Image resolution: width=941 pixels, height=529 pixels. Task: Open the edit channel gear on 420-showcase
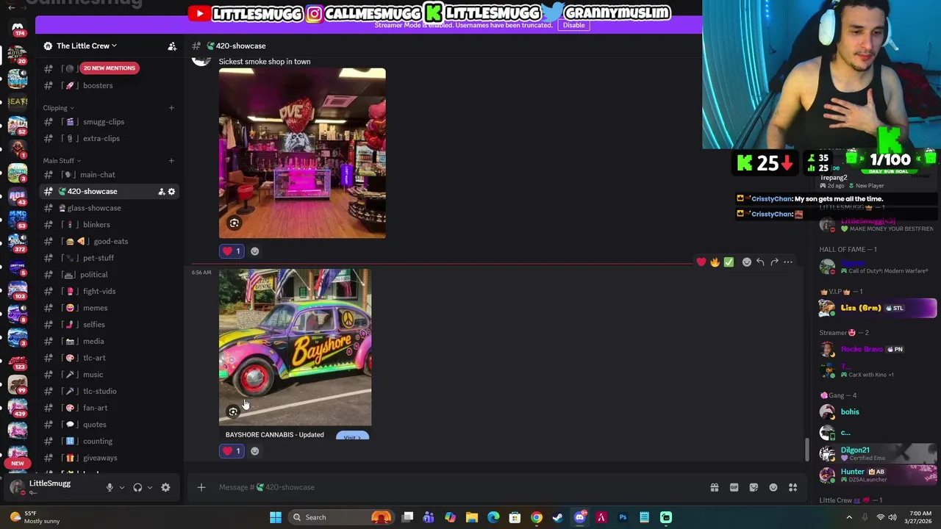(171, 192)
